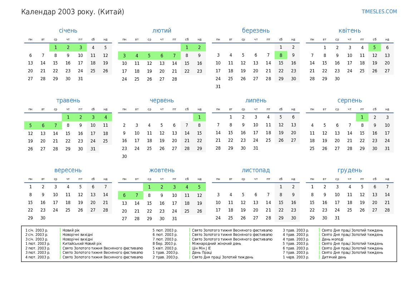
Task: Click the calendar title 'Календар 2003 року'
Action: coord(73,12)
